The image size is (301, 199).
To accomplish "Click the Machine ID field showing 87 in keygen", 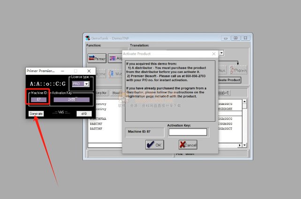I will [x=38, y=99].
